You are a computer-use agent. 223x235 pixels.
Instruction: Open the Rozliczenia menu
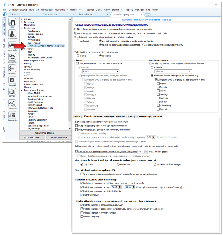pyautogui.click(x=60, y=10)
